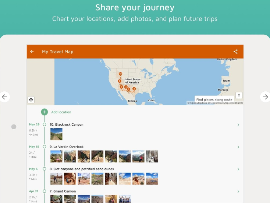Click the green add location plus
The image size is (270, 203).
pyautogui.click(x=44, y=112)
